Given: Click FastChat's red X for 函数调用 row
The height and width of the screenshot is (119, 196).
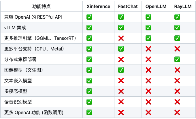Looking at the screenshot, I should coord(121,112).
